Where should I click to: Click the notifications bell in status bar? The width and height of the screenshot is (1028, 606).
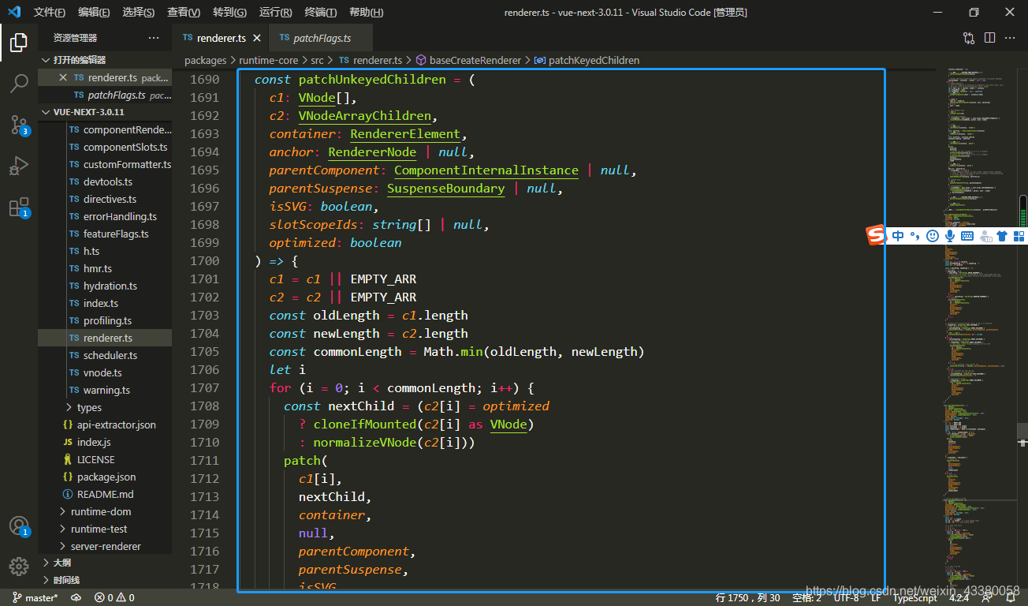[1011, 598]
